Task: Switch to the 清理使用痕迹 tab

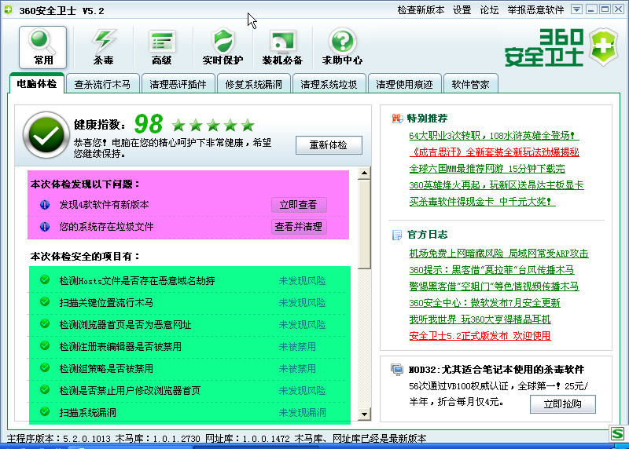Action: [x=404, y=84]
